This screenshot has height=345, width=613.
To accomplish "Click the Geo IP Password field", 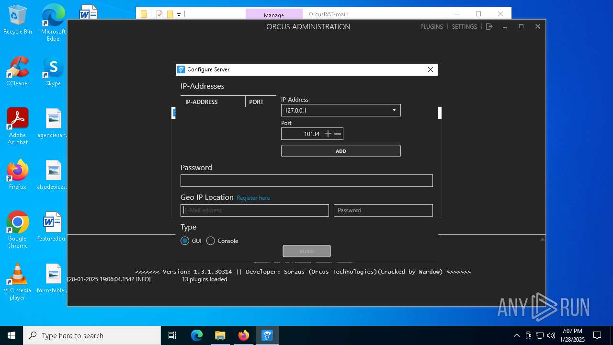I will tap(383, 210).
